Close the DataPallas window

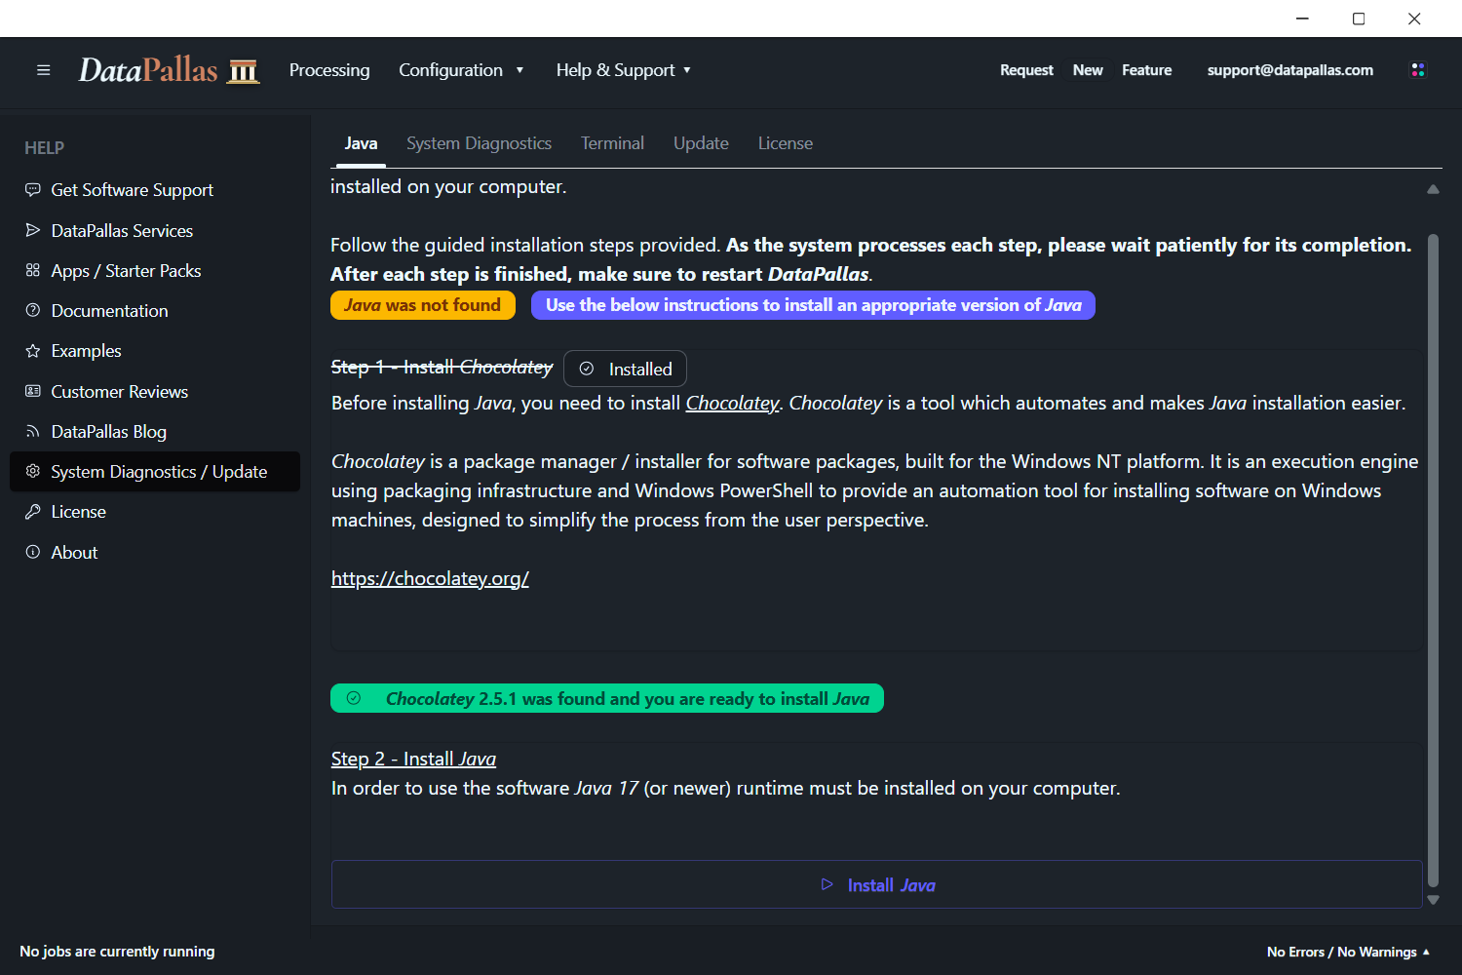1414,19
